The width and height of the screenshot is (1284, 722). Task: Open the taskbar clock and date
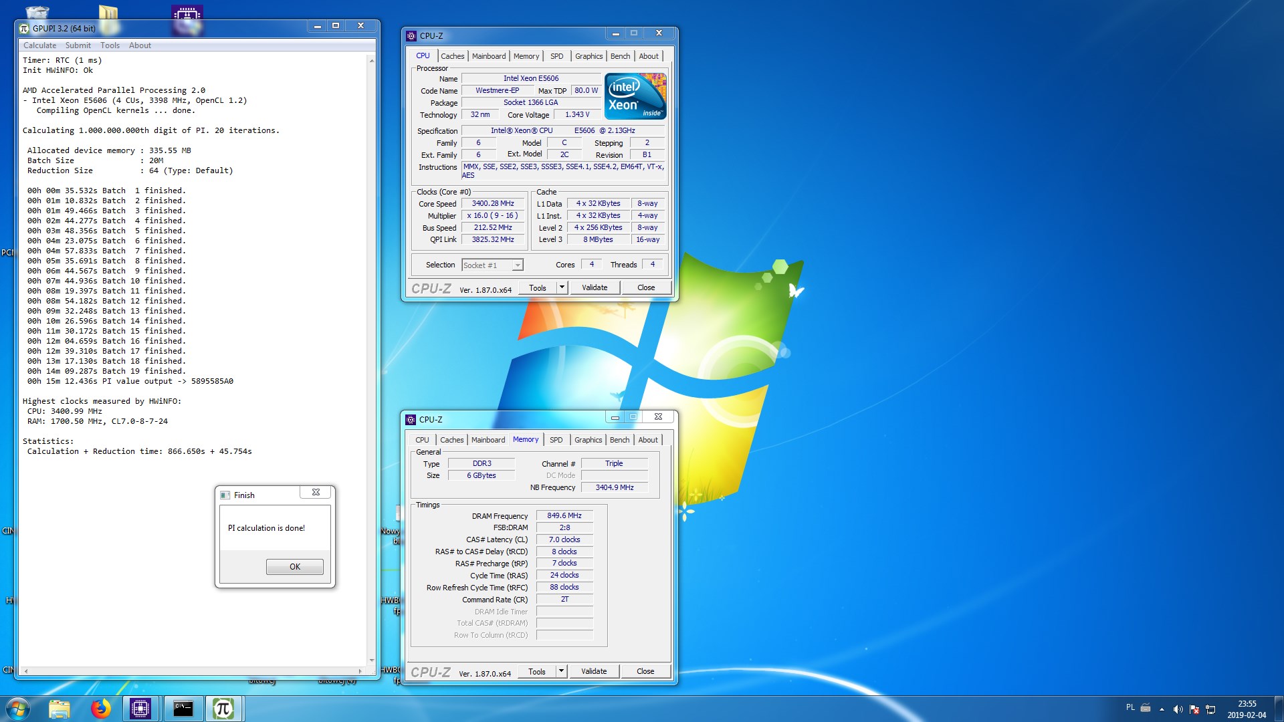tap(1247, 709)
